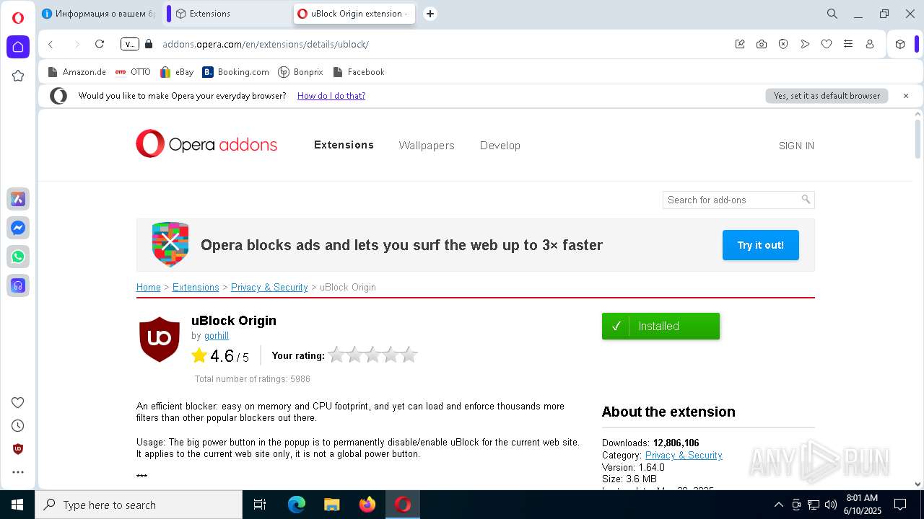Rate uBlock Origin five stars
The height and width of the screenshot is (519, 924).
click(x=409, y=355)
